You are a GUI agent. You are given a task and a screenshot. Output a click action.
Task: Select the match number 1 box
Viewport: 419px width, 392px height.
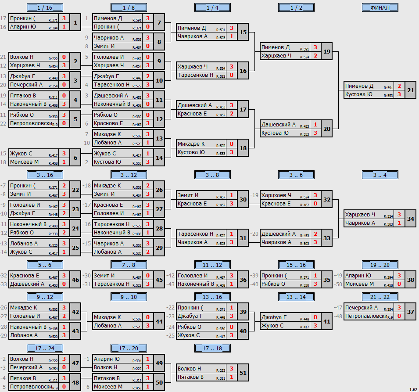pos(75,22)
